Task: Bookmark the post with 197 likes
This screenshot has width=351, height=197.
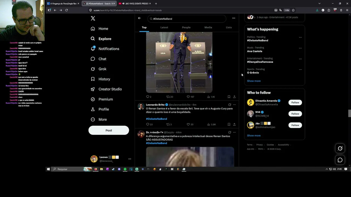Action: point(229,97)
